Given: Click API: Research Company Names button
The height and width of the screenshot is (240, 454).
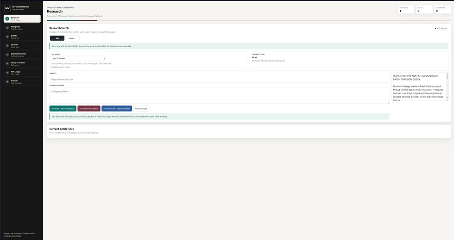Looking at the screenshot, I should (x=117, y=109).
